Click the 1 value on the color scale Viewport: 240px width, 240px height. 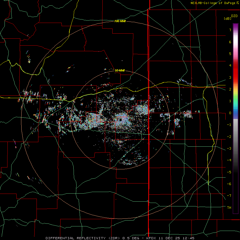pos(230,101)
